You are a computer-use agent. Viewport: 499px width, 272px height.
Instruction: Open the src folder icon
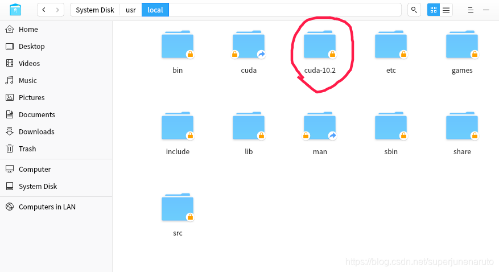tap(178, 208)
